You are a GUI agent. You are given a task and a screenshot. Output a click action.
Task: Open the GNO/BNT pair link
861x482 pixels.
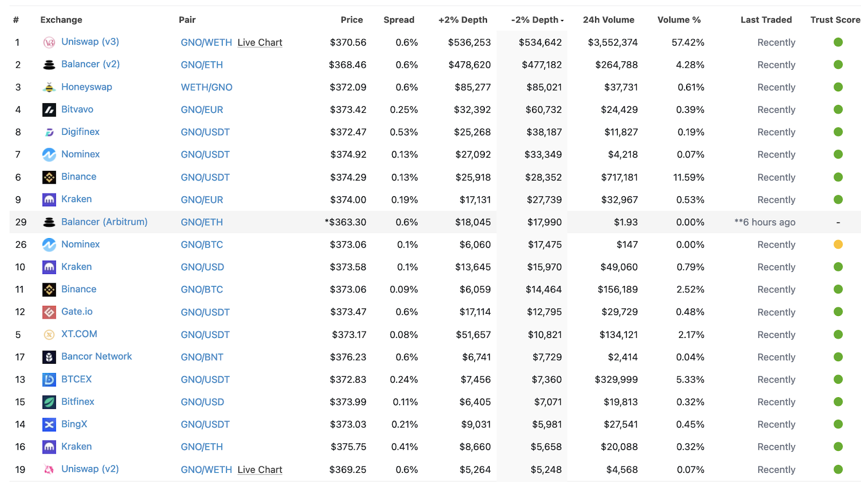pos(202,357)
